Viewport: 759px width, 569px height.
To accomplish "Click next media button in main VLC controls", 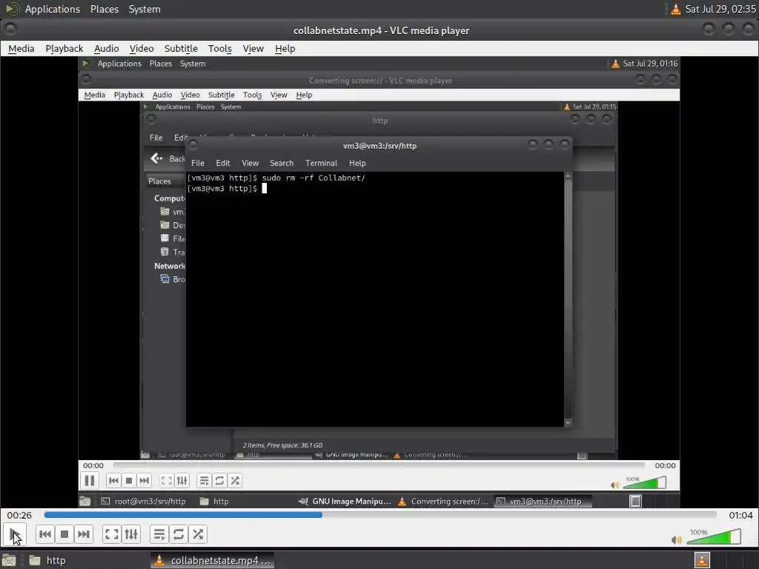I will pos(83,534).
